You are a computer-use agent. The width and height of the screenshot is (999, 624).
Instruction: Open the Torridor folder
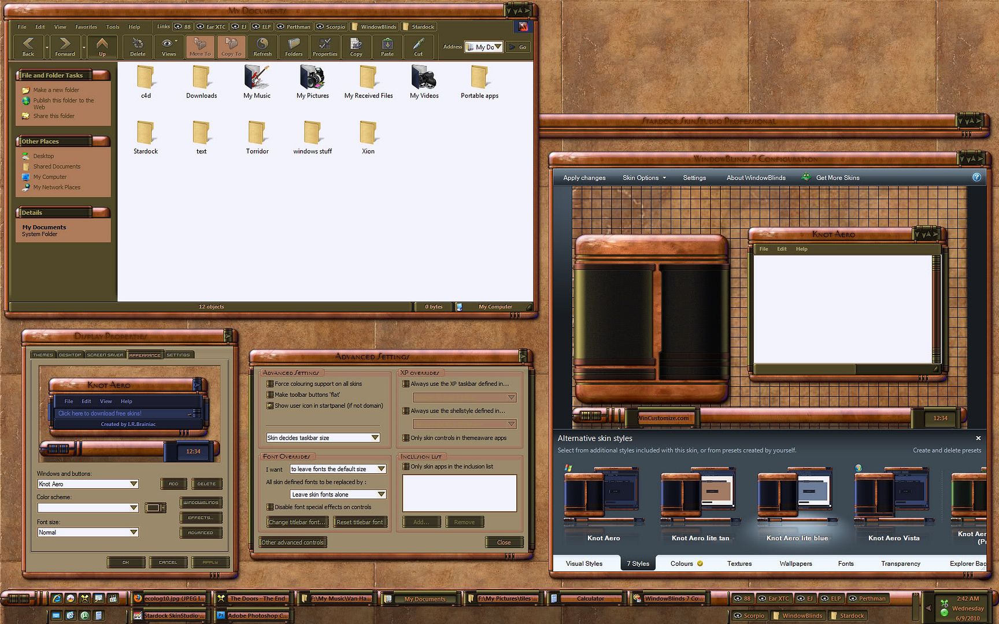(x=257, y=138)
